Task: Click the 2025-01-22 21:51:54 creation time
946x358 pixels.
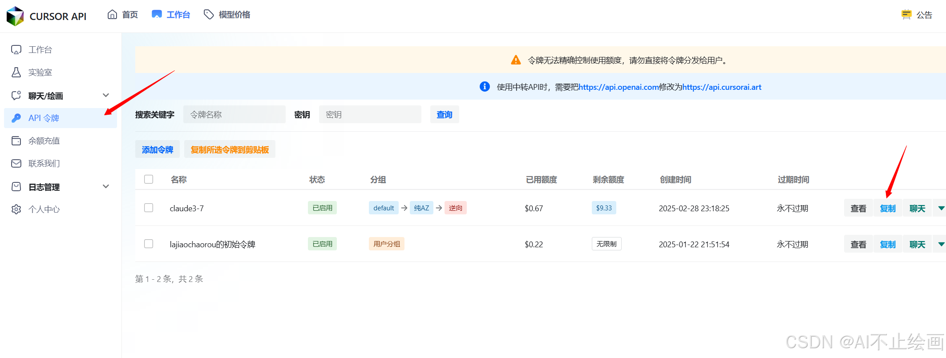Action: [x=694, y=244]
